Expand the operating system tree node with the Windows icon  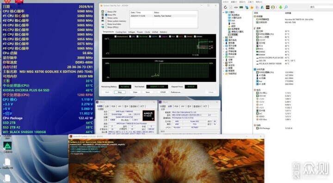coord(223,40)
